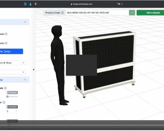Click the Get a Quote button
164x131 pixels.
[x=151, y=13]
